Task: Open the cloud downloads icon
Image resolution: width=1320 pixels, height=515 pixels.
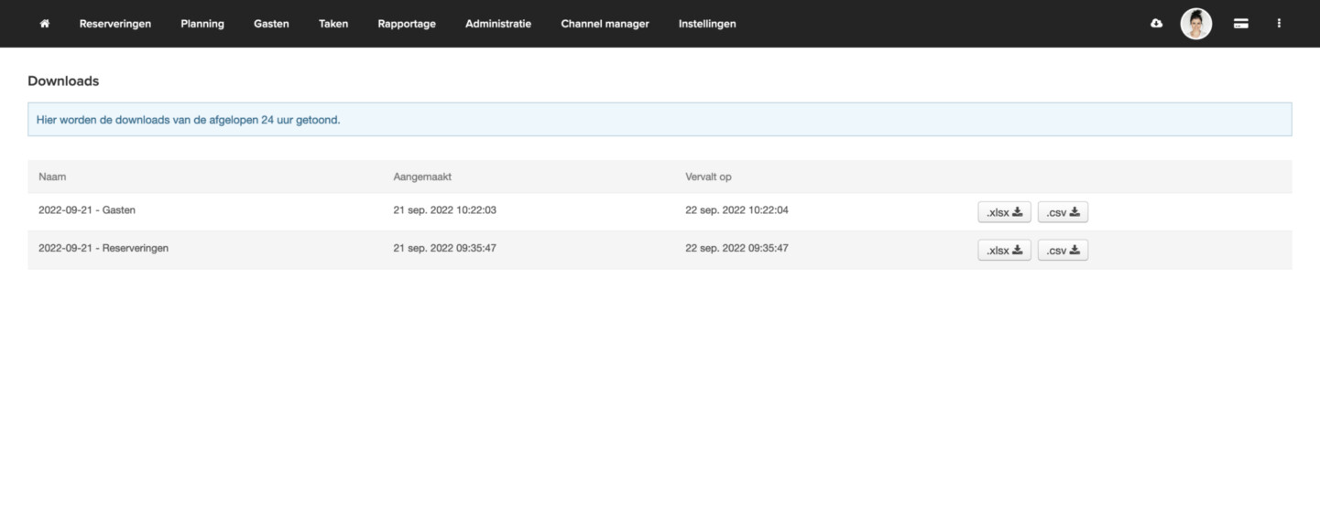Action: (x=1156, y=24)
